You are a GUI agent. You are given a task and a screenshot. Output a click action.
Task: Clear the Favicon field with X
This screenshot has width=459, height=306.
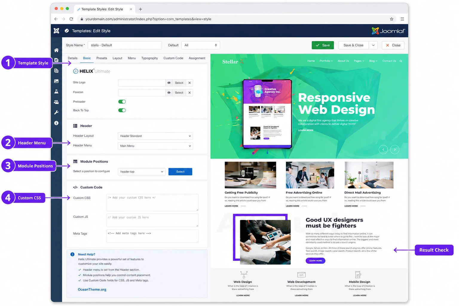click(x=189, y=93)
